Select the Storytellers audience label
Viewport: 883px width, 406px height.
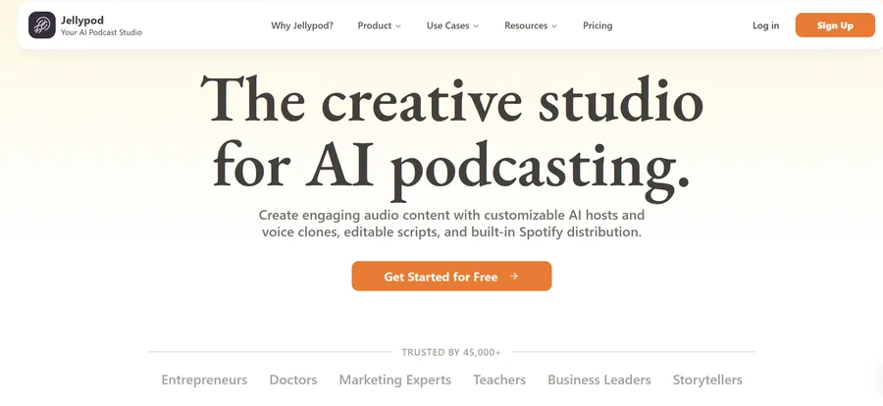tap(707, 380)
